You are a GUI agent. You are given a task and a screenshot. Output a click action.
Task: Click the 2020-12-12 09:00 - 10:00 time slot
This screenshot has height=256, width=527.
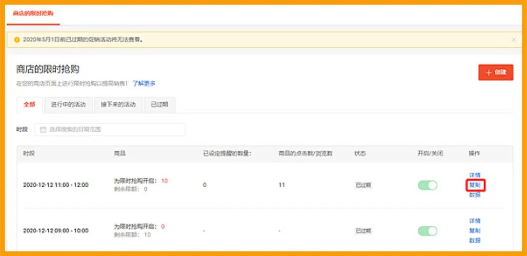[x=56, y=231]
